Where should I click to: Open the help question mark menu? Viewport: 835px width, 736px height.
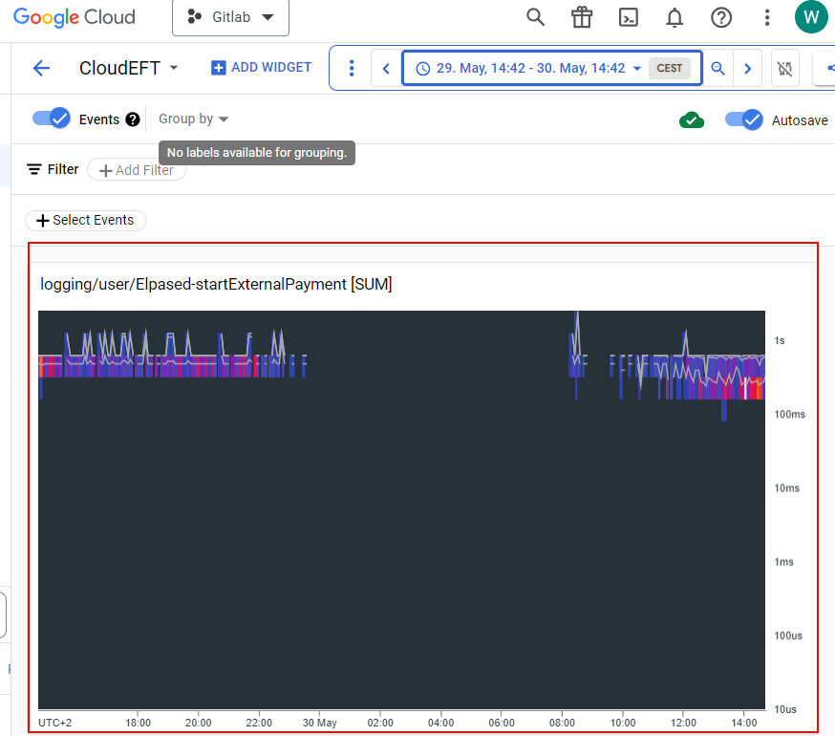coord(721,17)
